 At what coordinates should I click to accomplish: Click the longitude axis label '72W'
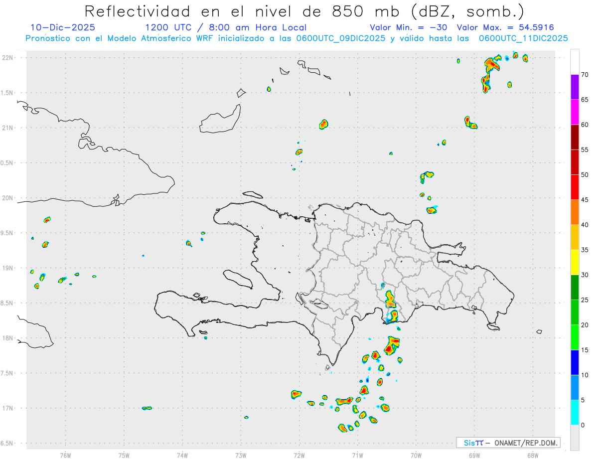pos(299,455)
